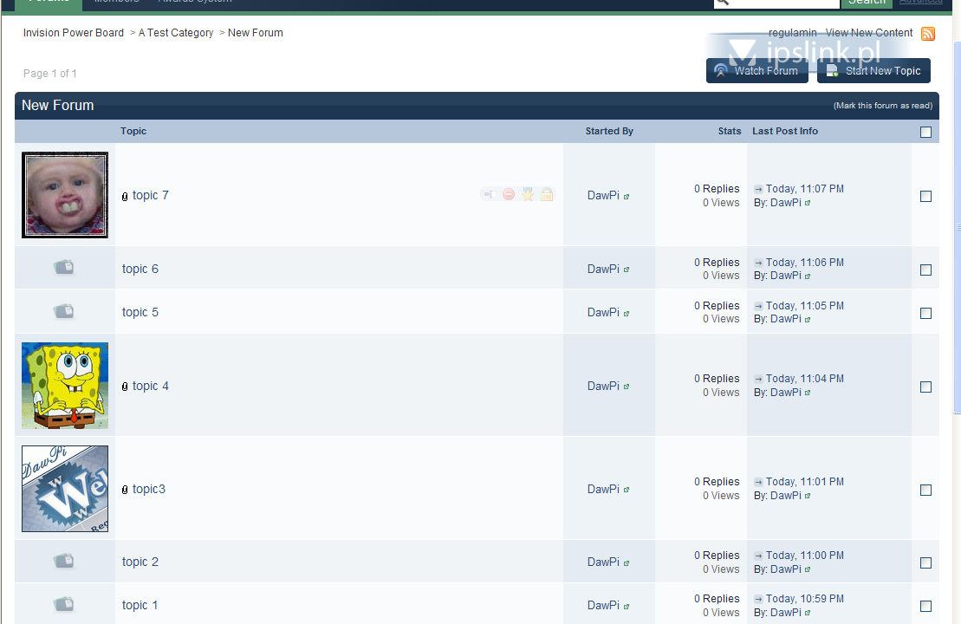The image size is (961, 624).
Task: Start a new topic with the button
Action: [873, 70]
